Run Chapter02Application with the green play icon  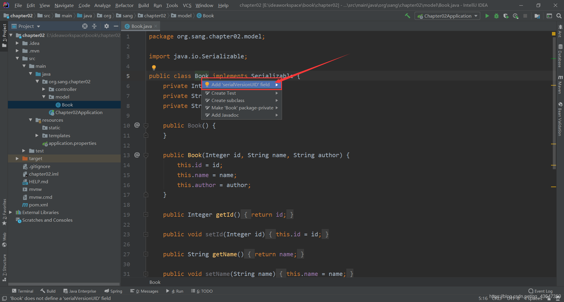coord(487,16)
